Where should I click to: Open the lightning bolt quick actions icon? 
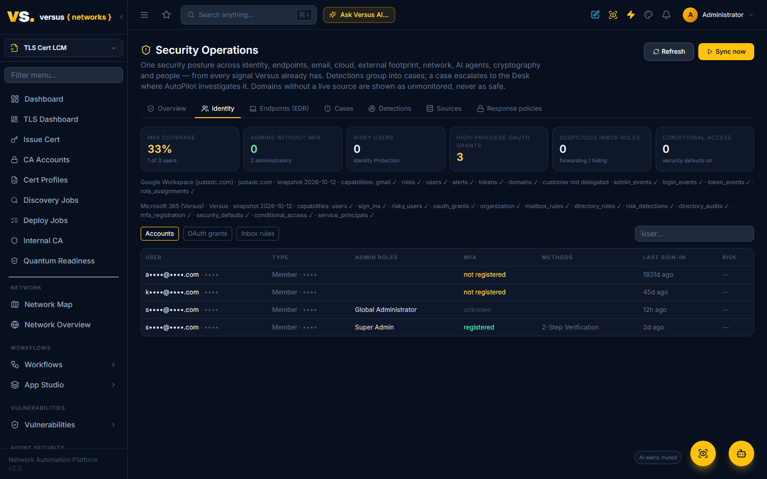631,15
